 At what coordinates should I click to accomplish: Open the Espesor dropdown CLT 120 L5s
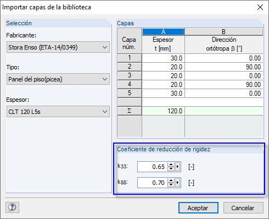[58, 112]
